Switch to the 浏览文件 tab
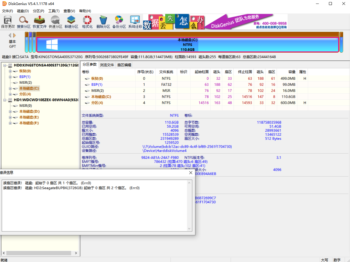350x262 pixels. pyautogui.click(x=107, y=65)
